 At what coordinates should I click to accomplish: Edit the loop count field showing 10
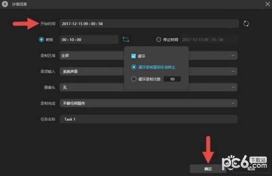pos(172,79)
